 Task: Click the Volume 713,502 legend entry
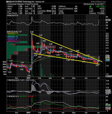[x=13, y=43]
